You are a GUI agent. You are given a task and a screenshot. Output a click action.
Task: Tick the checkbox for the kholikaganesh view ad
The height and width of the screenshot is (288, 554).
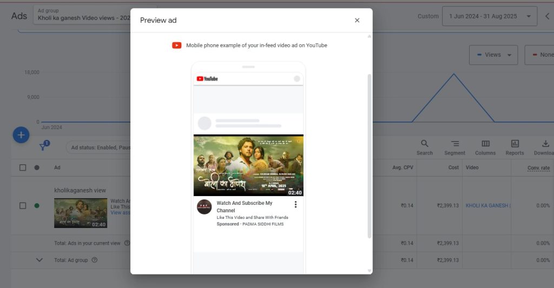coord(23,205)
